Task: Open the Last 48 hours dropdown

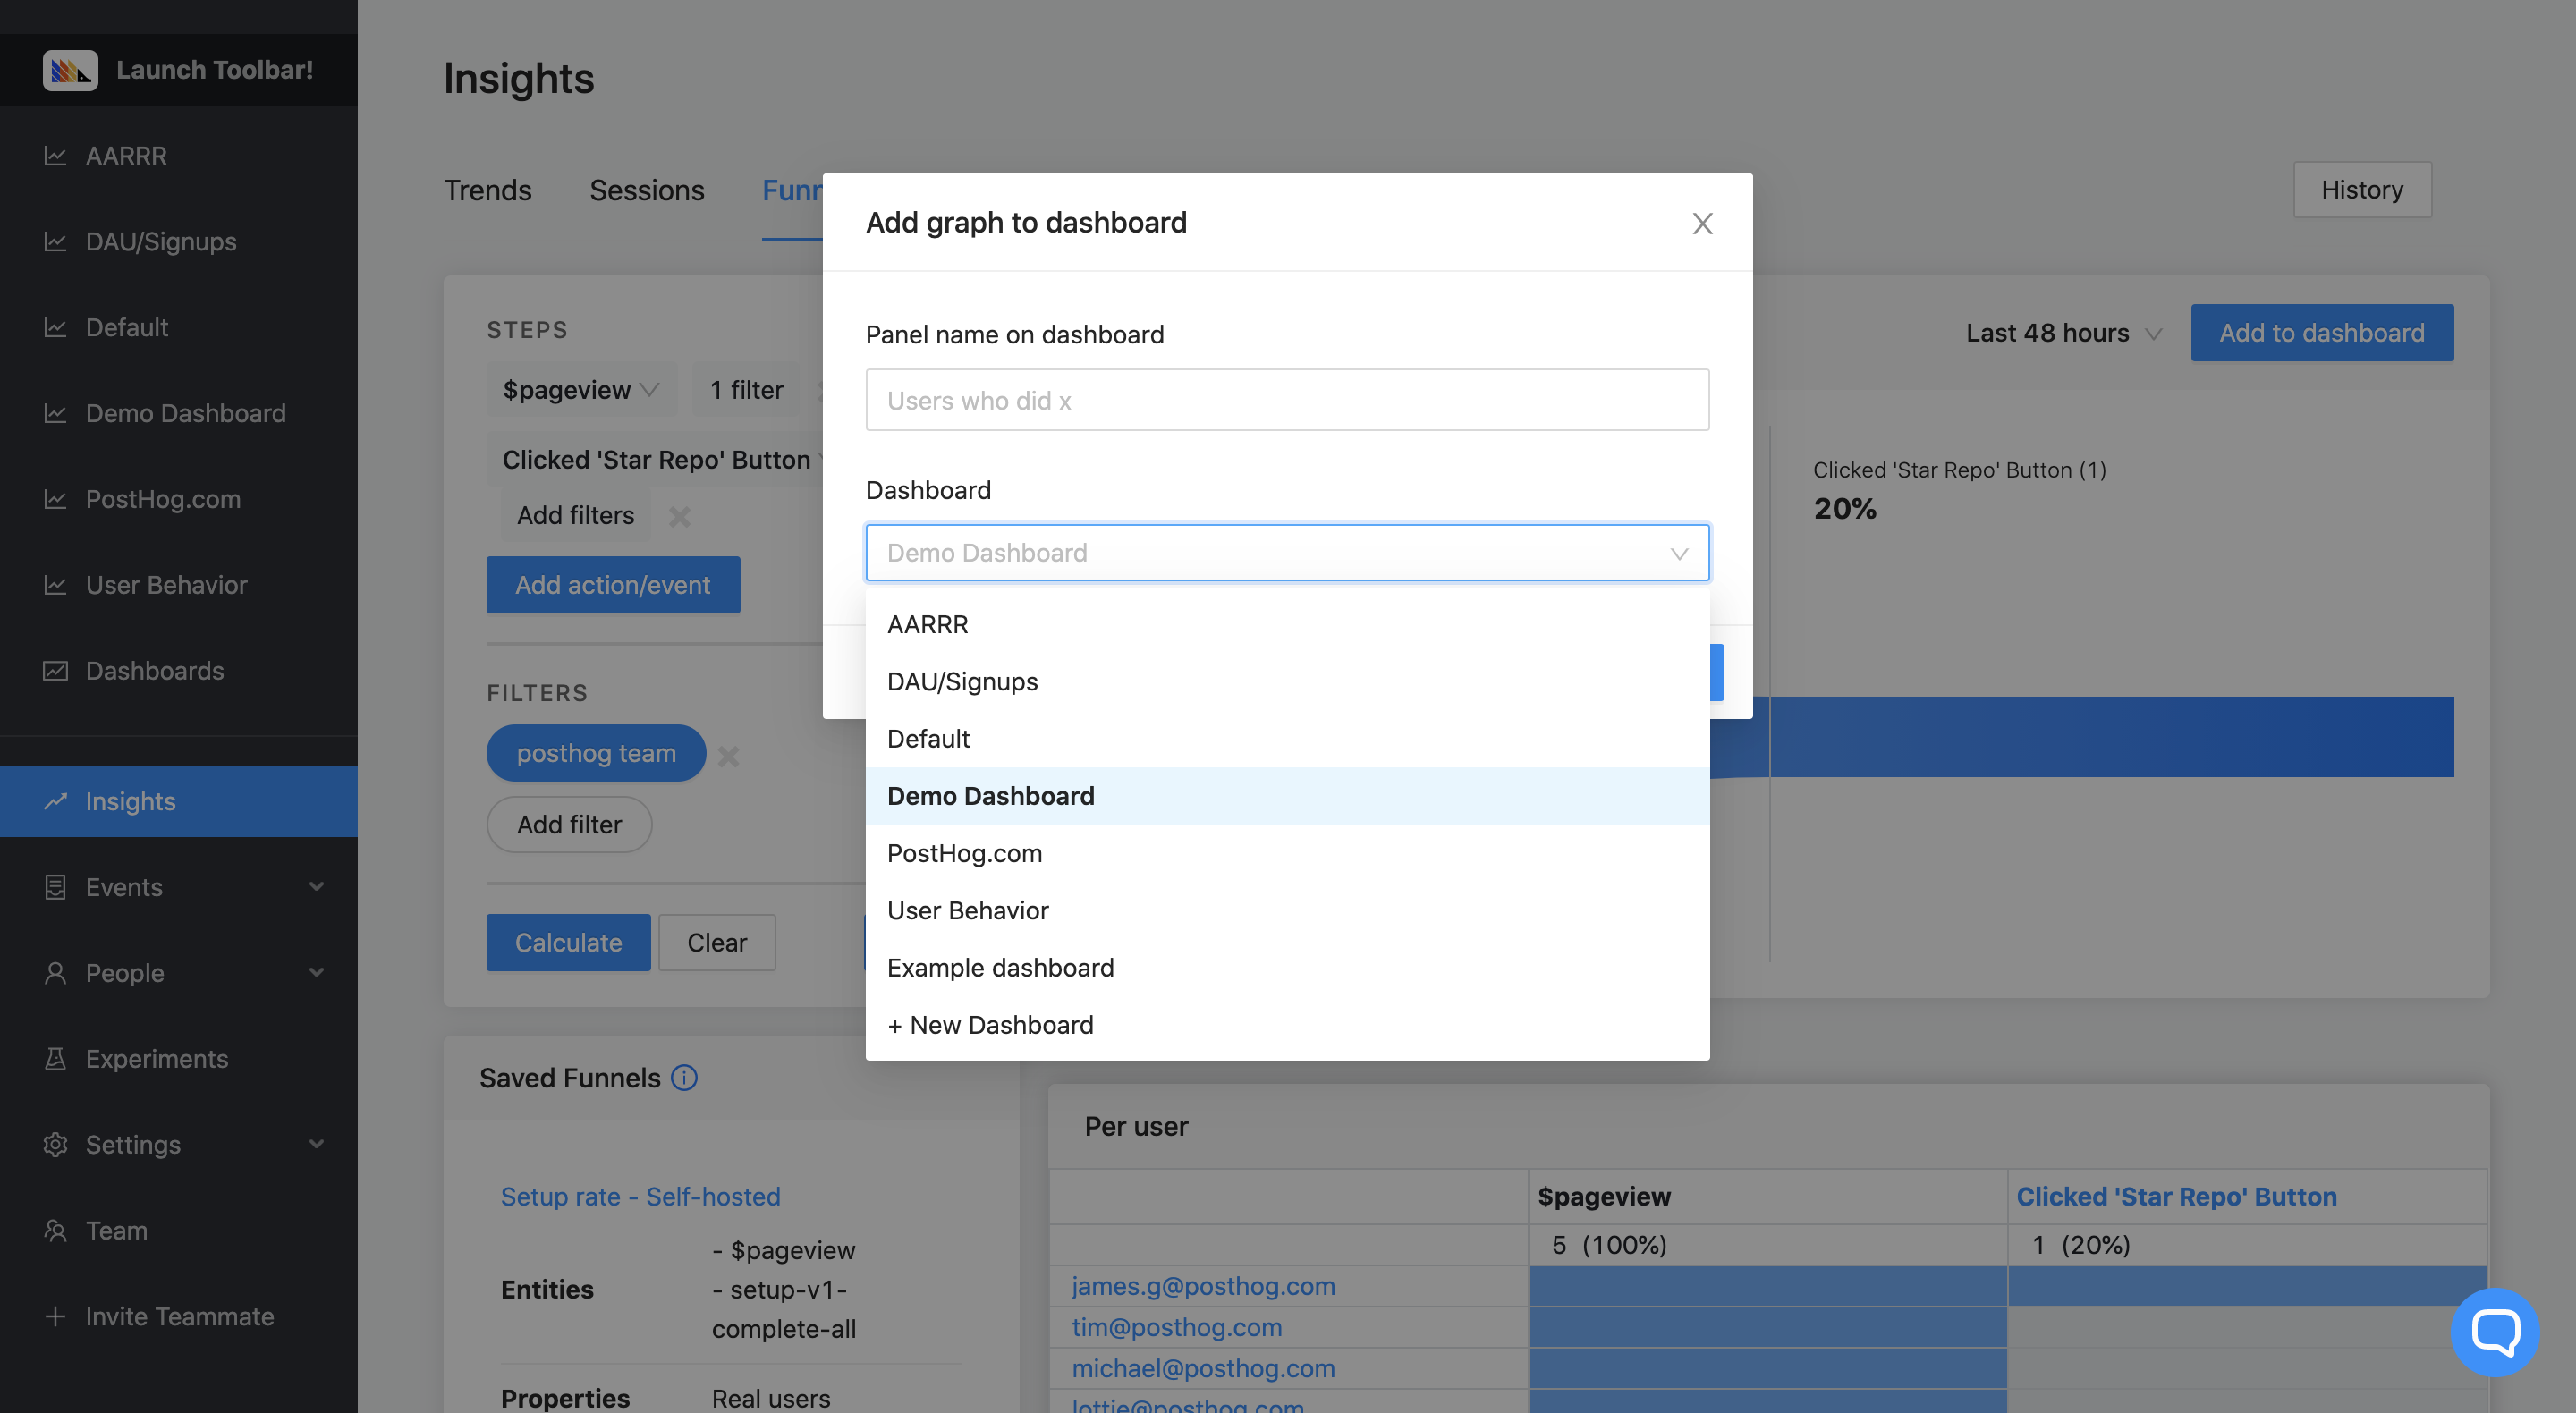Action: (2062, 333)
